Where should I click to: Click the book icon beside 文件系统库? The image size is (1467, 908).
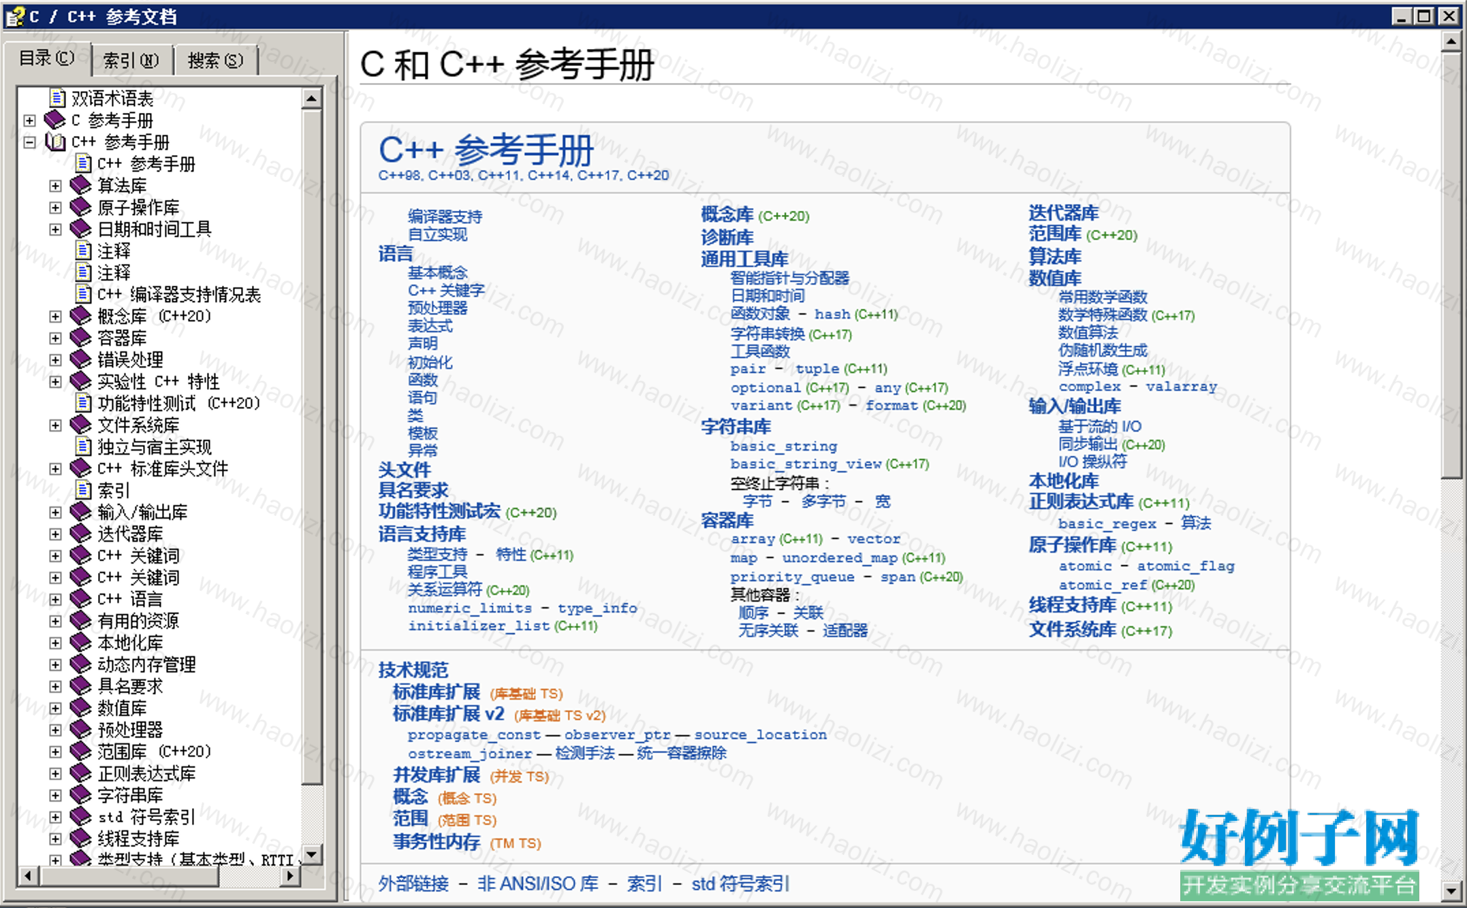point(80,425)
